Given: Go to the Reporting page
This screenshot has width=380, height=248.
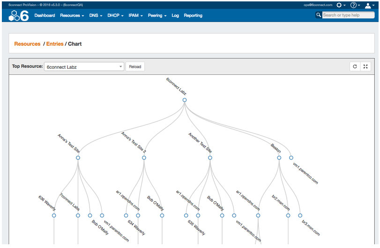Looking at the screenshot, I should tap(193, 15).
